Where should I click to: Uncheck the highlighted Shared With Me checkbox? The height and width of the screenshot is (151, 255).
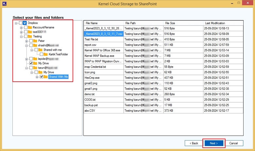coord(42,77)
